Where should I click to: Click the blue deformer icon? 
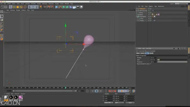click(x=71, y=7)
